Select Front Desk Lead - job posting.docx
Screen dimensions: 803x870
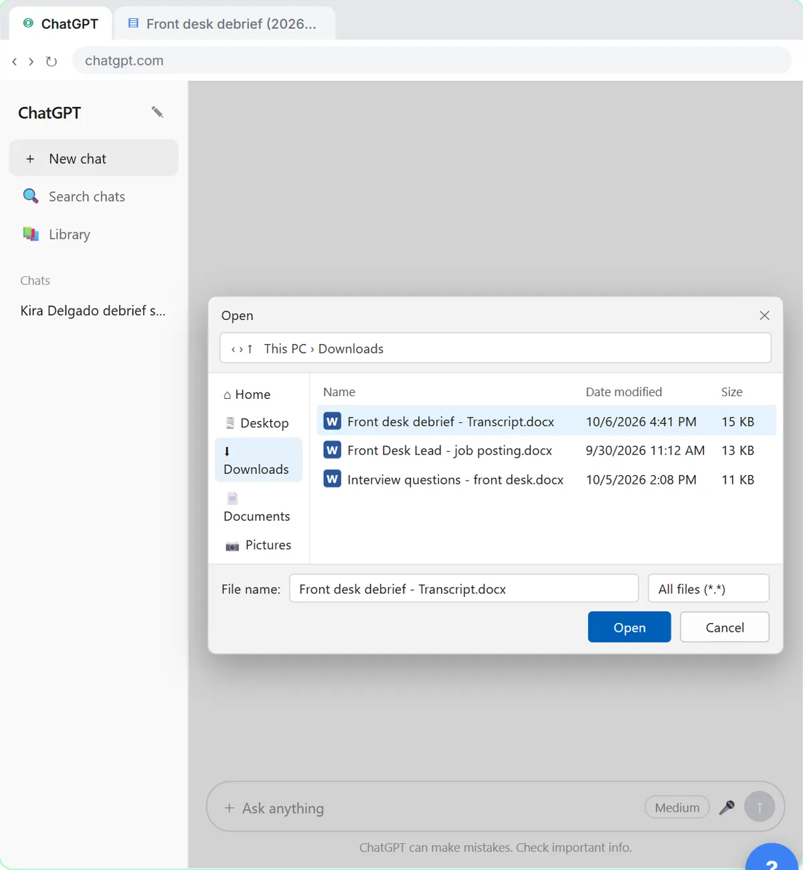450,450
